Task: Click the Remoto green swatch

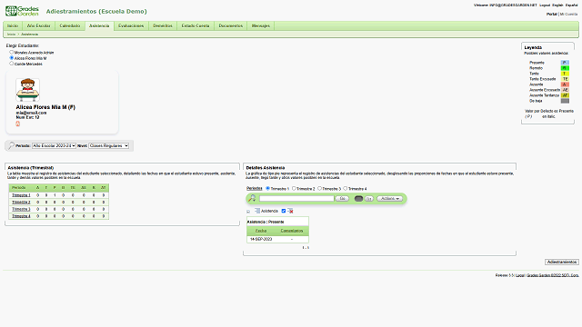Action: click(x=565, y=68)
